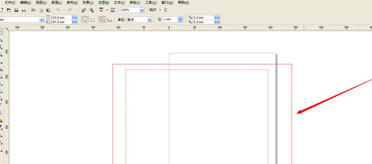Click the Paste clipboard icon
This screenshot has width=372, height=164.
(x=49, y=10)
